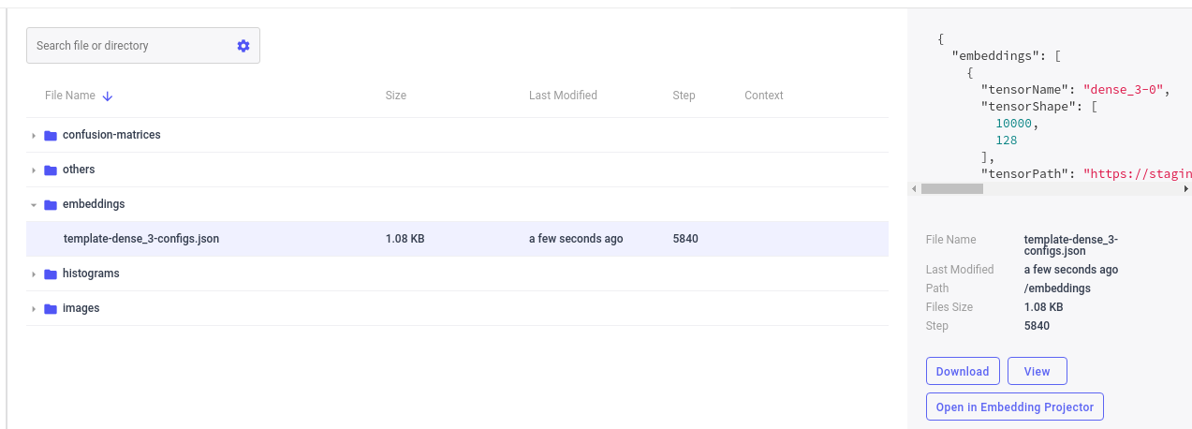
Task: Click the Last Modified column header
Action: pyautogui.click(x=563, y=96)
